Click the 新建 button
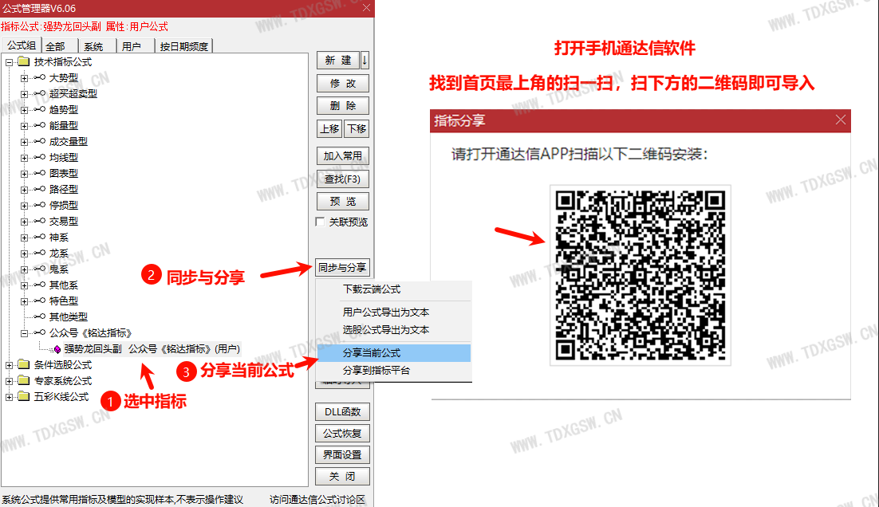The width and height of the screenshot is (879, 507). tap(338, 60)
